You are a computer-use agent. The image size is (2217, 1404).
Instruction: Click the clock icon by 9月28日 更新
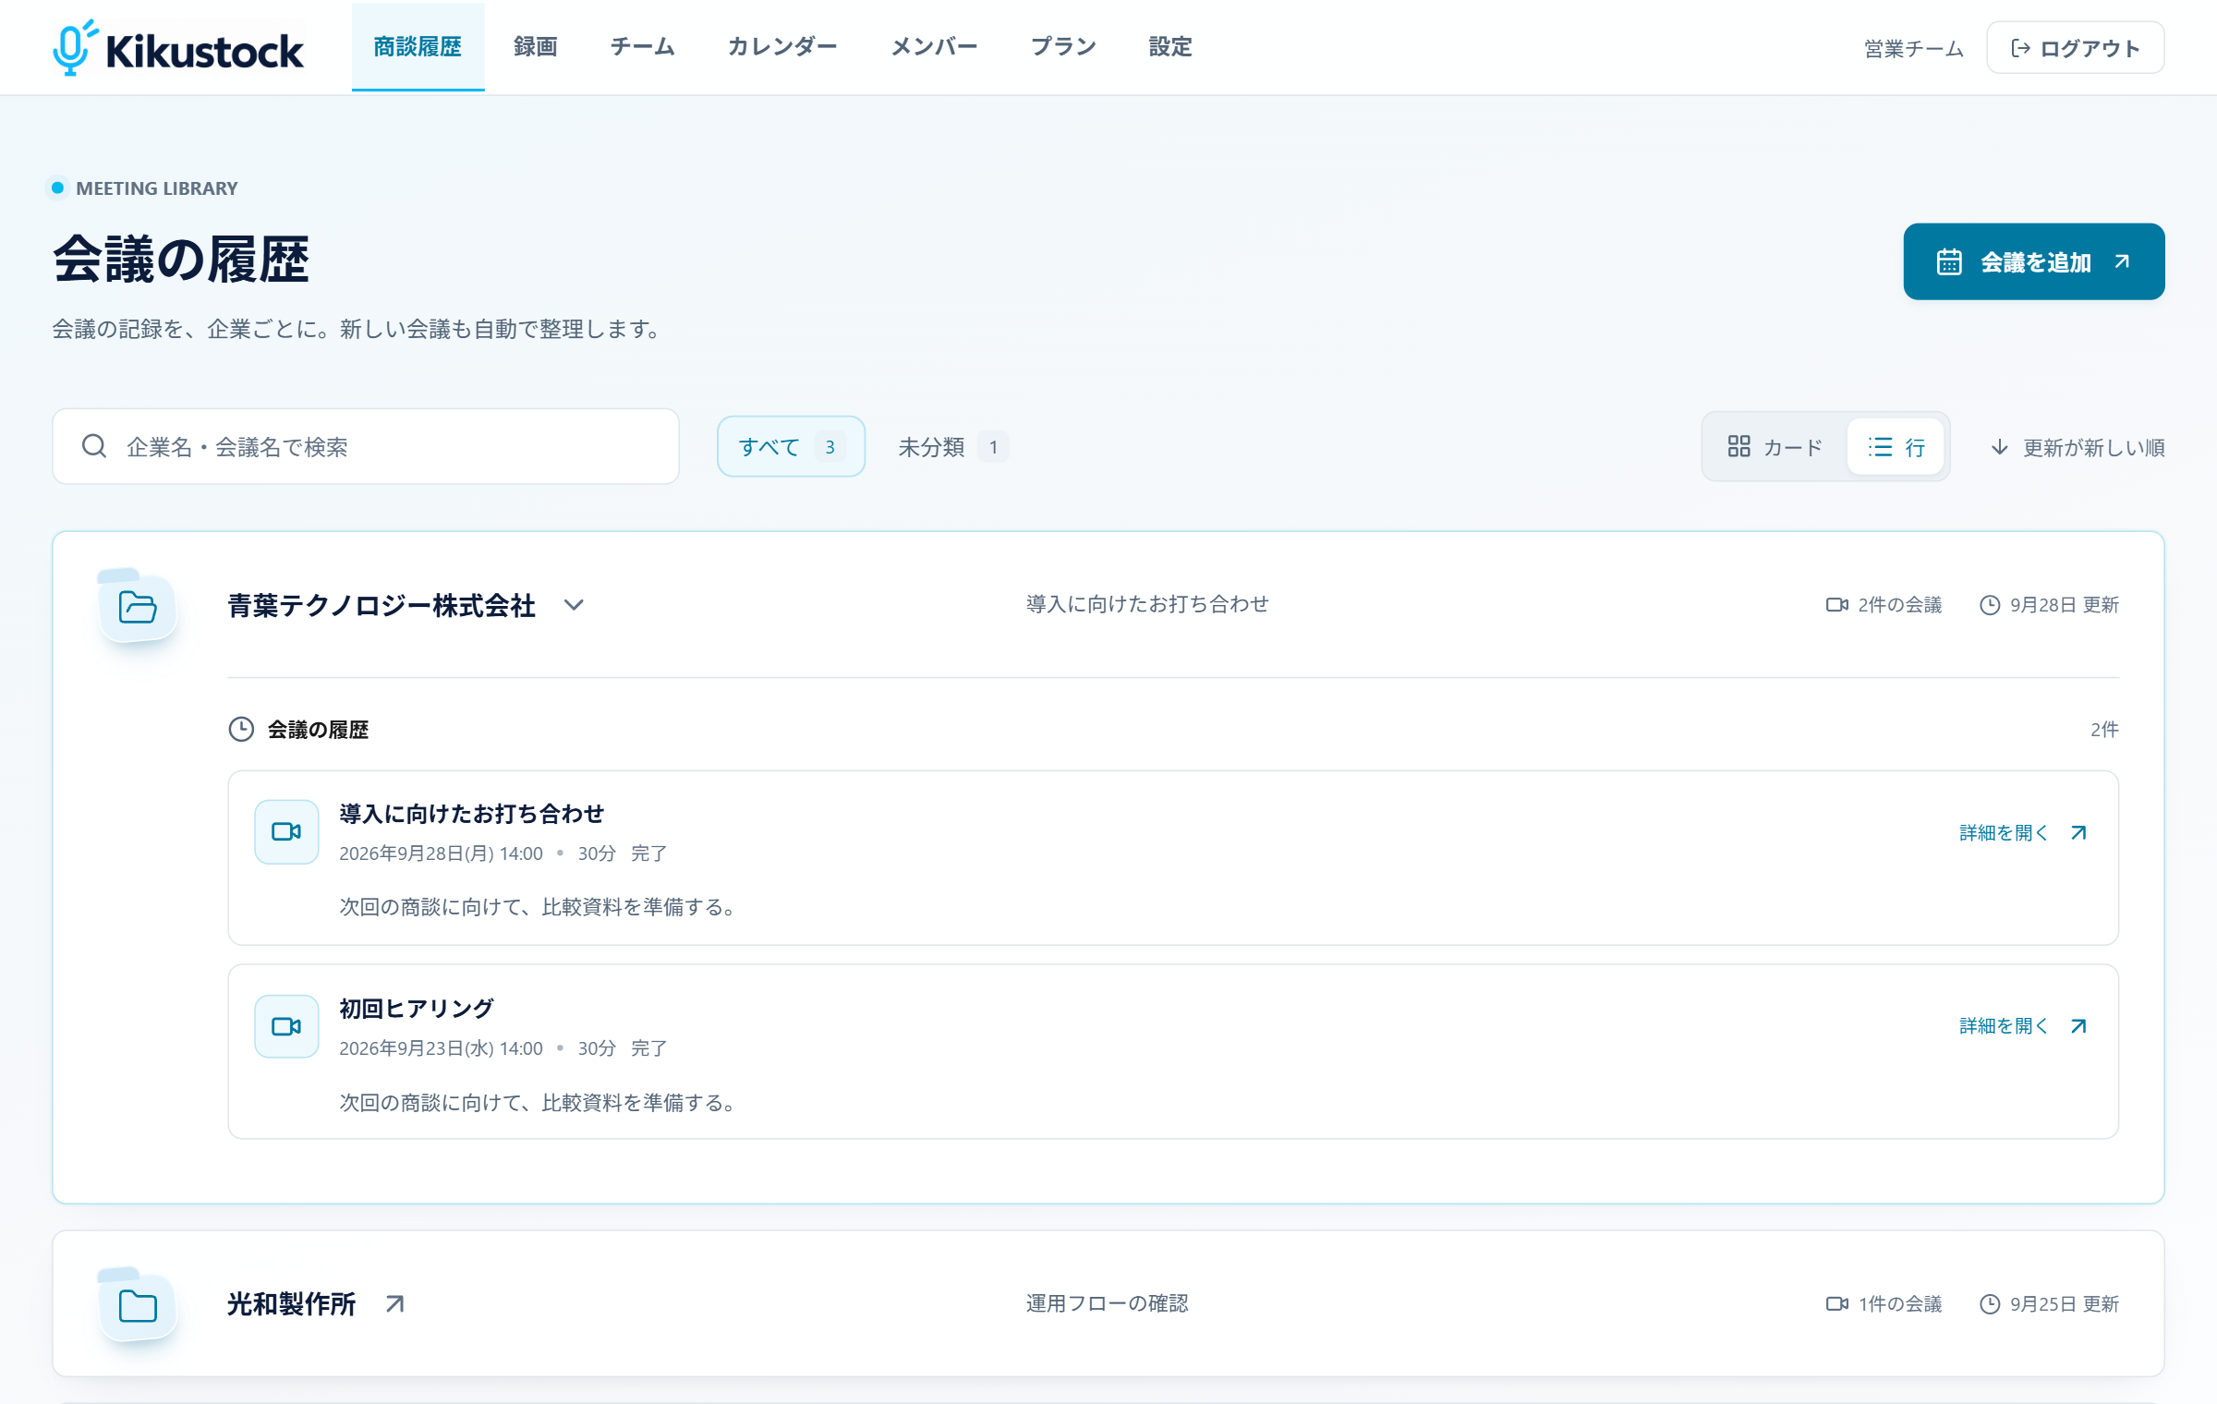click(x=1990, y=604)
